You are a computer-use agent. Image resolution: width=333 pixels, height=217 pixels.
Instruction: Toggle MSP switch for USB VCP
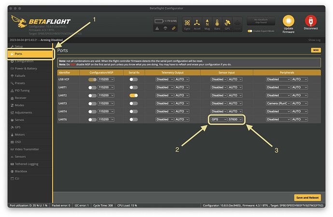tap(92, 79)
